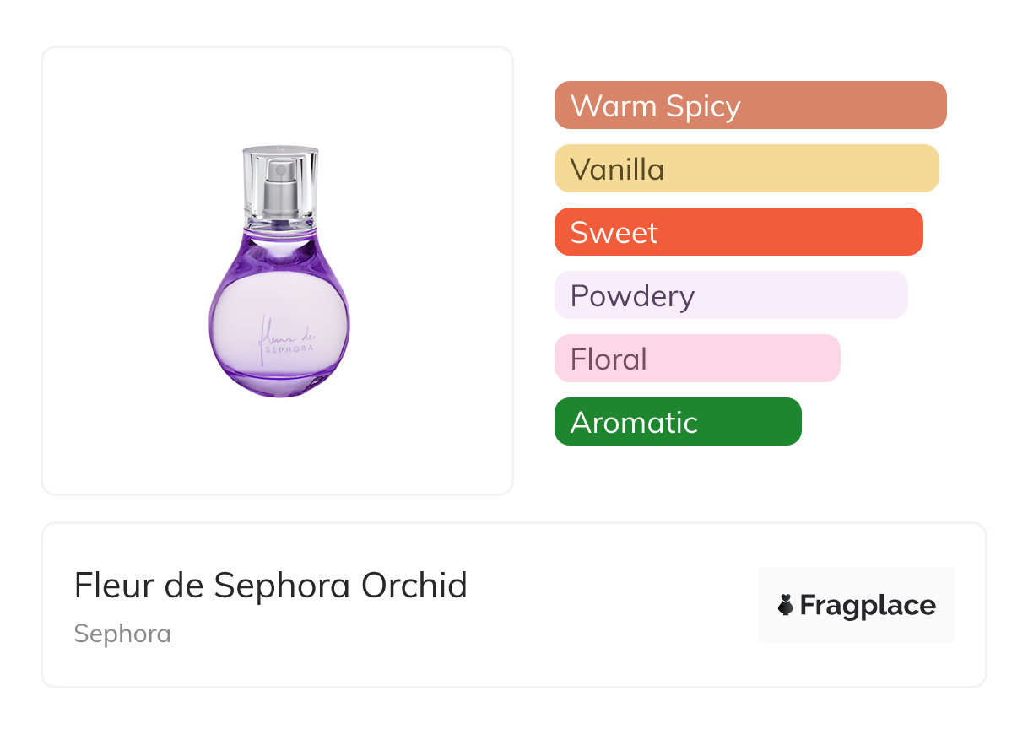Viewport: 1028px width, 729px height.
Task: Select the Vanilla accord bar
Action: 746,169
